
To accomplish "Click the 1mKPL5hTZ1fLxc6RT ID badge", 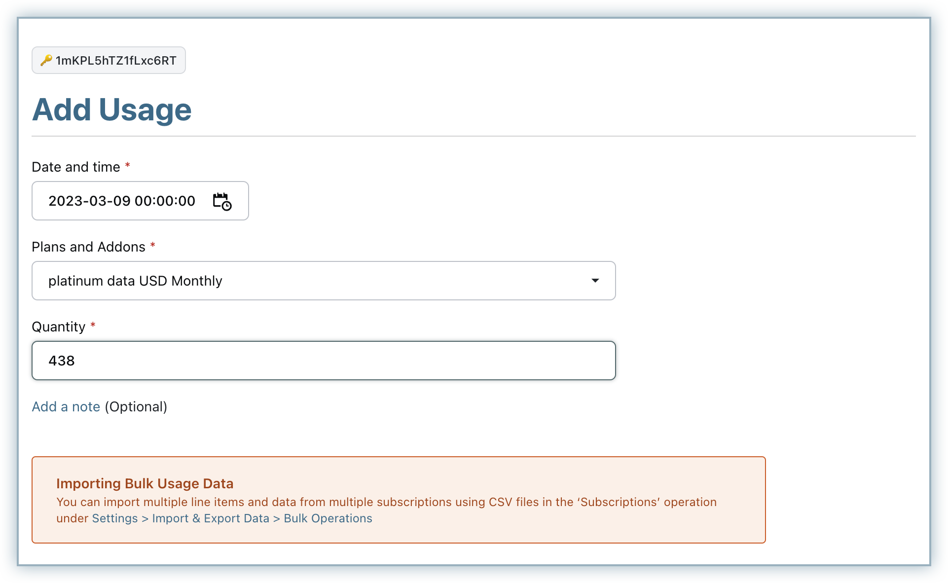I will 115,60.
